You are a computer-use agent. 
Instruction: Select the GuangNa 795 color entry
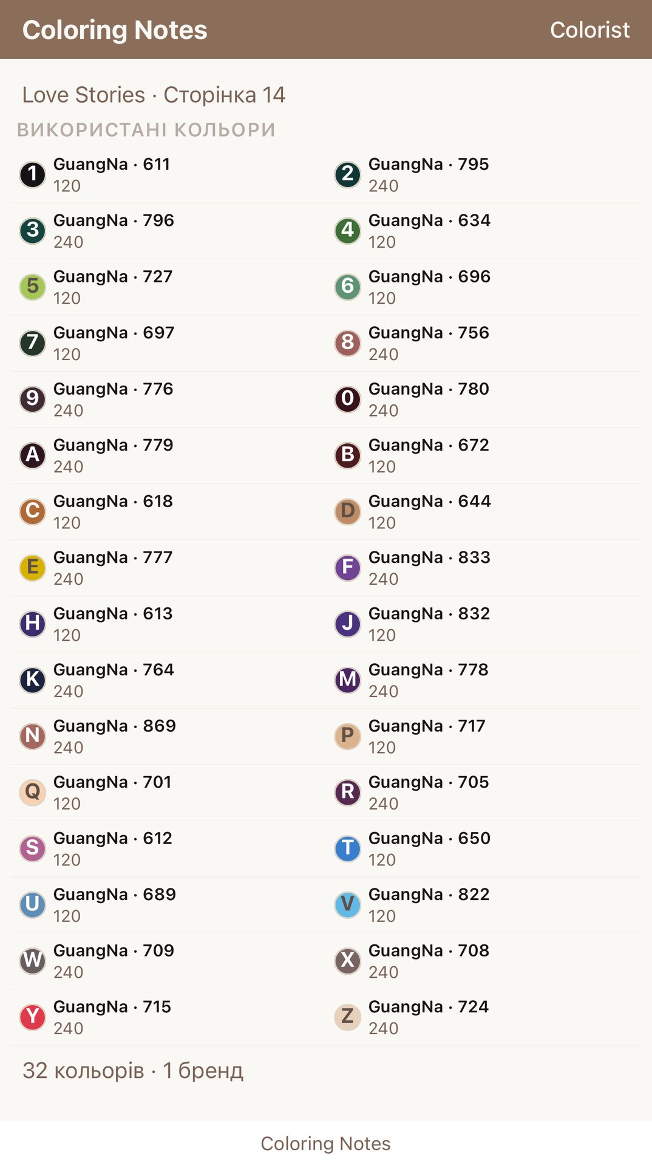(x=484, y=175)
